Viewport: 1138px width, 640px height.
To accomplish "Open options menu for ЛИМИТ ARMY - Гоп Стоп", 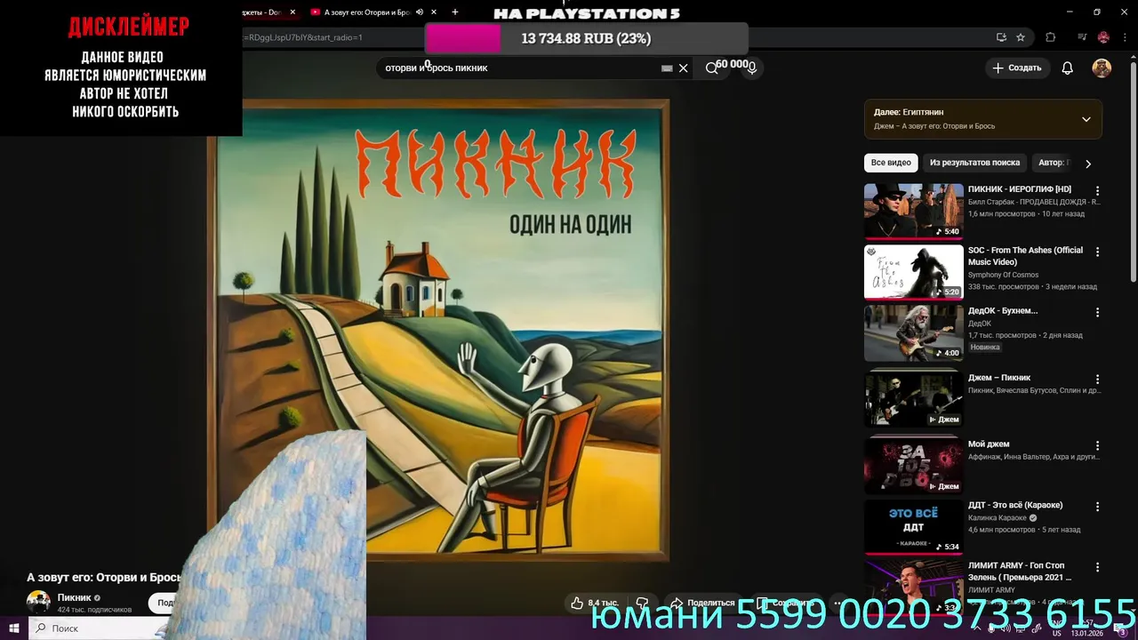I will coord(1097,568).
